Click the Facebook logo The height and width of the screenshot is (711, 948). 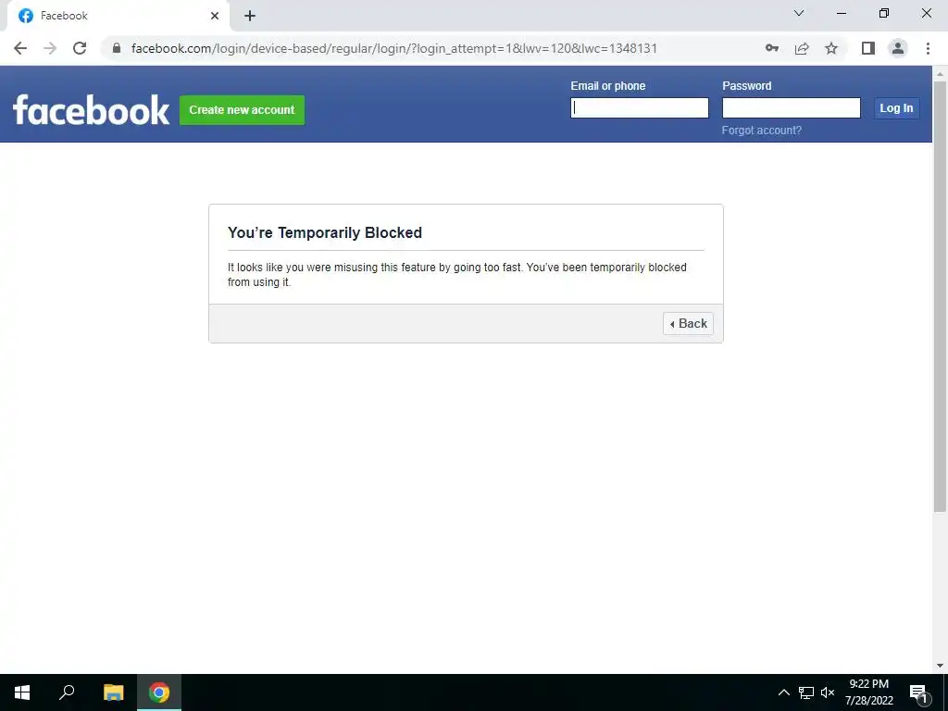coord(92,109)
